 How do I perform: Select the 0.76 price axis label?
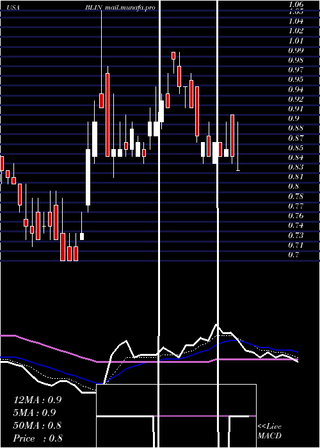(x=296, y=216)
